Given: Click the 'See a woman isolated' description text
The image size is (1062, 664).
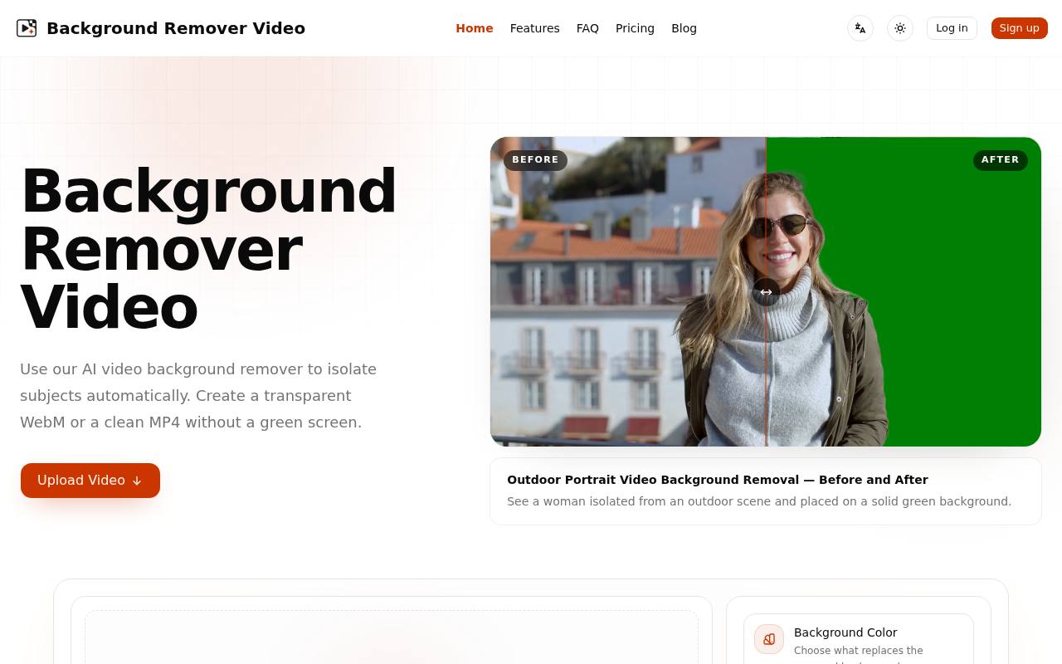Looking at the screenshot, I should tap(759, 501).
